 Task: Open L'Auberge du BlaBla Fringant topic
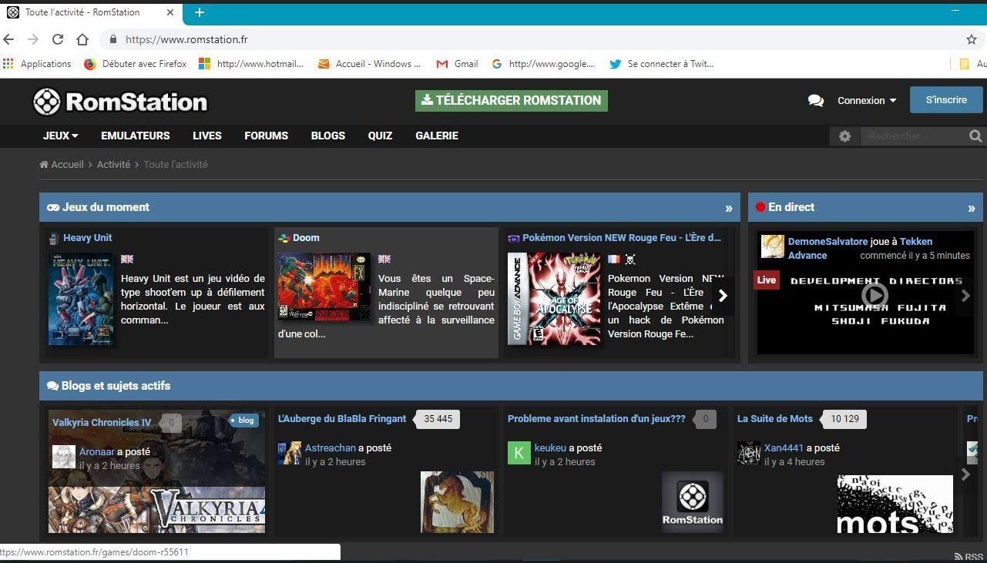coord(342,419)
